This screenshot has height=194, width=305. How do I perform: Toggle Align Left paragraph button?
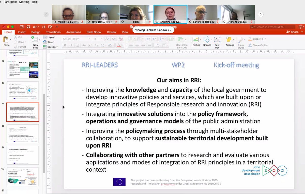click(x=131, y=45)
